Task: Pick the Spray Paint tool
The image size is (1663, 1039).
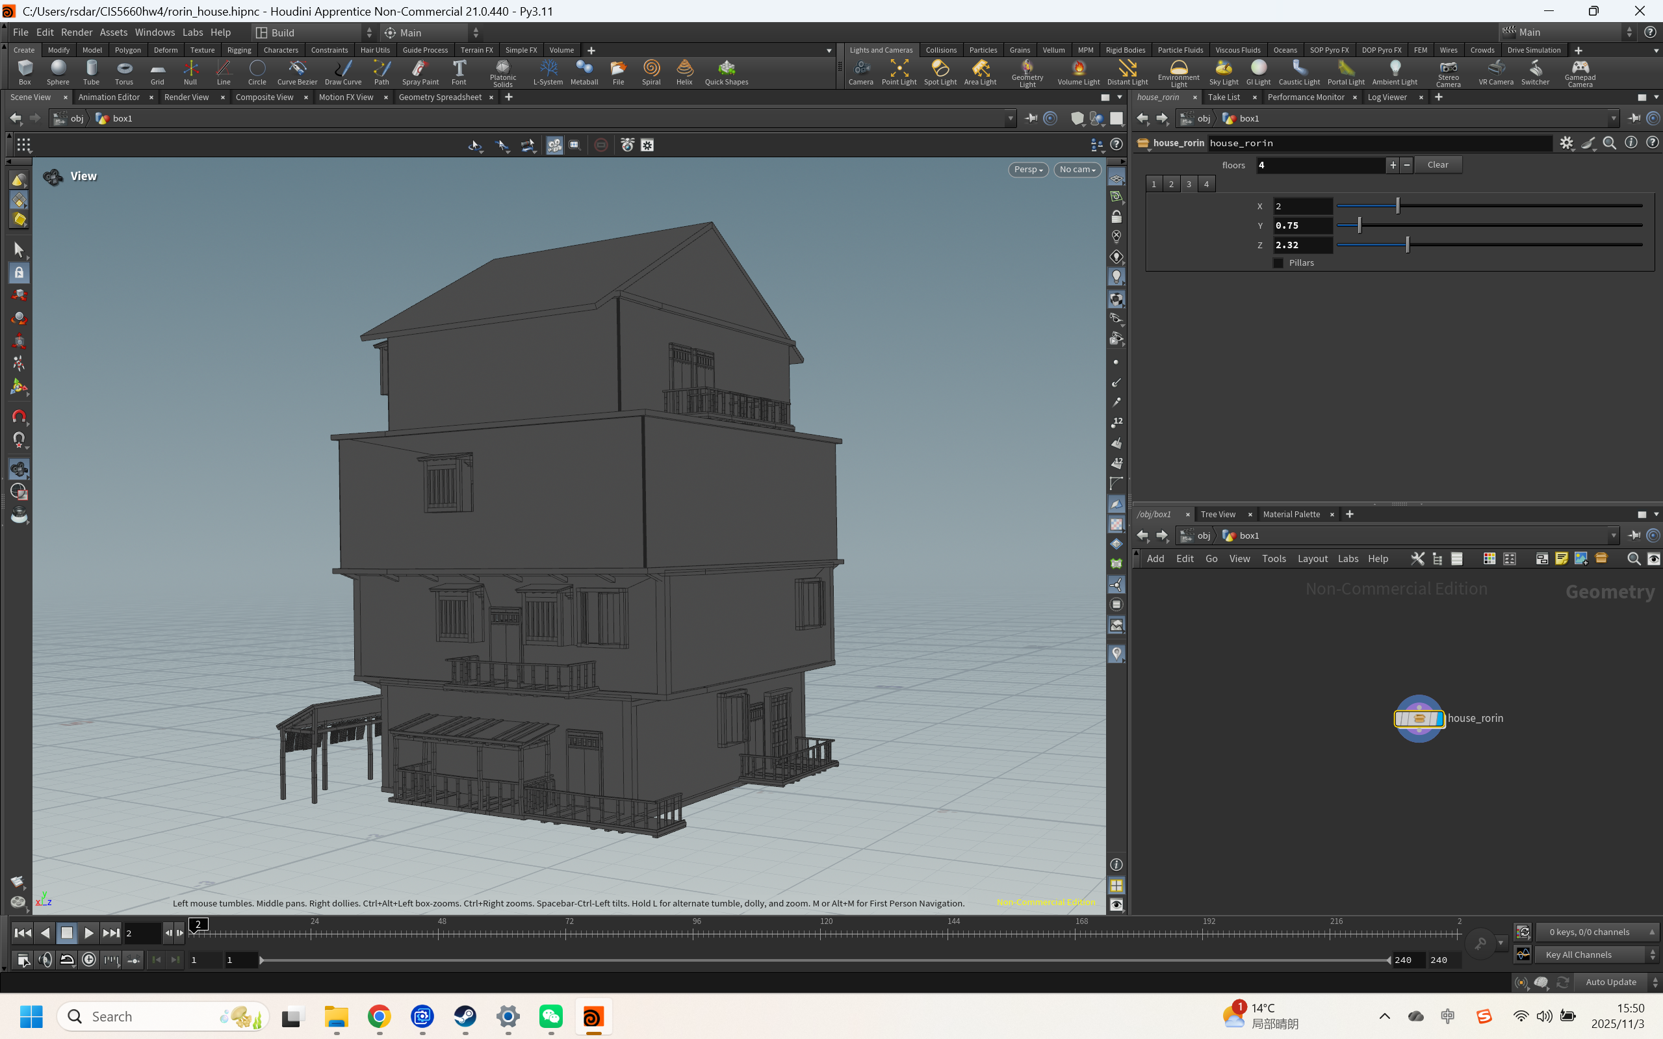Action: [420, 72]
